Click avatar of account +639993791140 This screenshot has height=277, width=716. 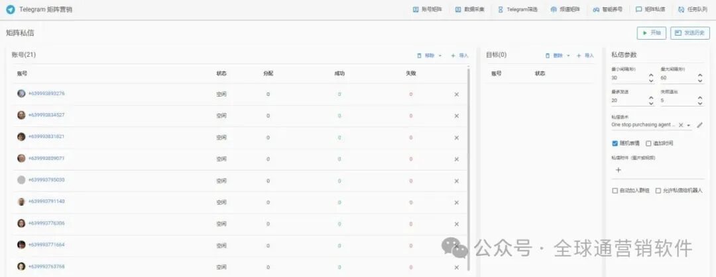coord(21,202)
